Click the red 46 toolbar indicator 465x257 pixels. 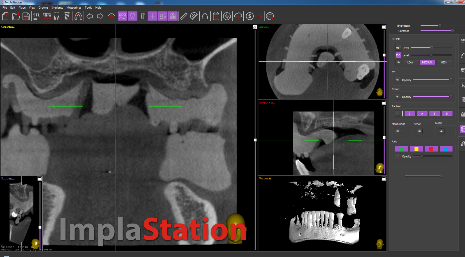click(259, 16)
